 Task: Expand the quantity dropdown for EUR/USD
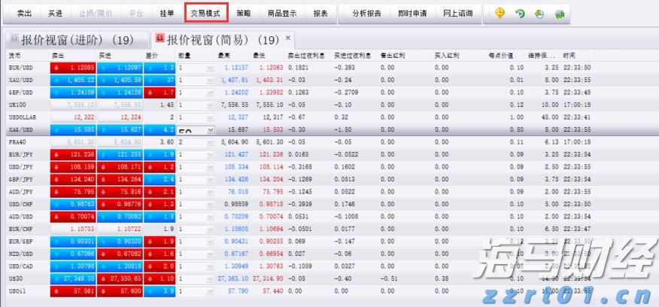tap(208, 68)
